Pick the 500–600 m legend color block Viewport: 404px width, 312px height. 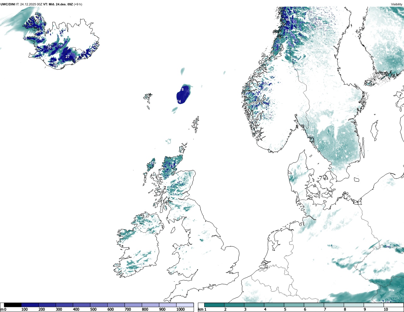[x=99, y=305]
